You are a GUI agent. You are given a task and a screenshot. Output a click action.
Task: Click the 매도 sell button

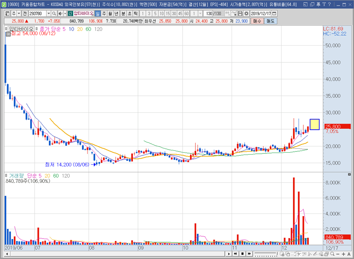[271, 21]
